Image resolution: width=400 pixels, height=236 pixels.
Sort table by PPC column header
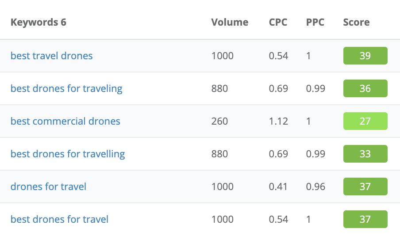click(x=315, y=22)
